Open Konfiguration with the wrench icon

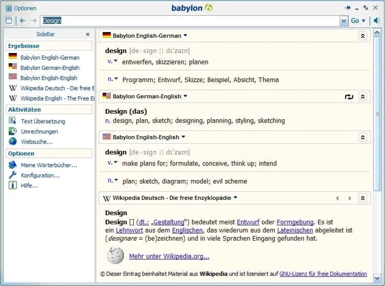point(39,175)
